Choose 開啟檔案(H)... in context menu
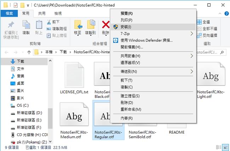The width and height of the screenshot is (230, 151). coord(153,47)
